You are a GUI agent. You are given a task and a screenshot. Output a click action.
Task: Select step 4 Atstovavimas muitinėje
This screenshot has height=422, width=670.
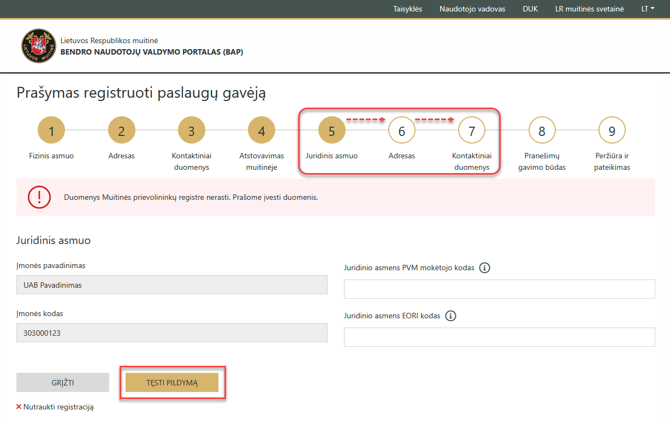point(262,130)
